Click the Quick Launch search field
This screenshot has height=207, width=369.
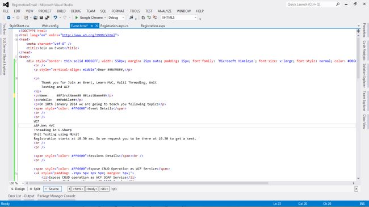pyautogui.click(x=311, y=4)
